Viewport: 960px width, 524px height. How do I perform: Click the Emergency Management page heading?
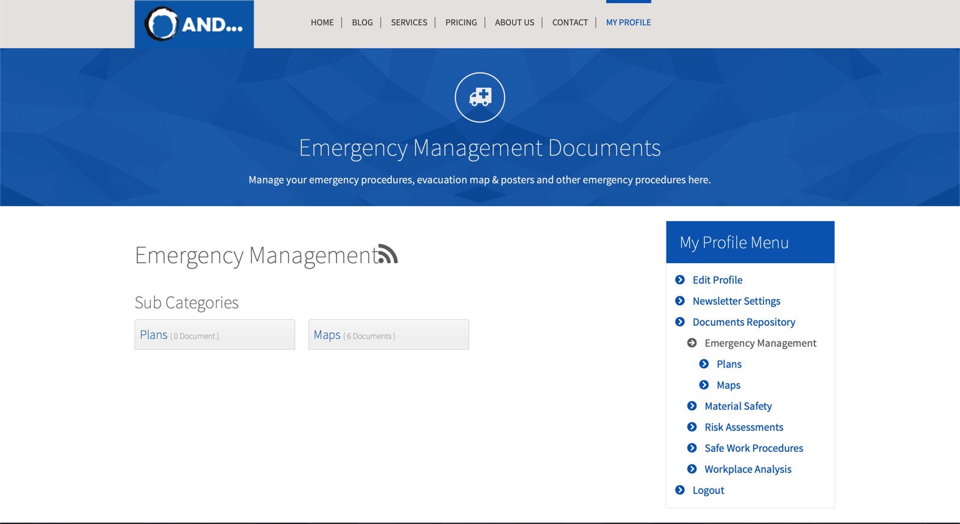[256, 255]
